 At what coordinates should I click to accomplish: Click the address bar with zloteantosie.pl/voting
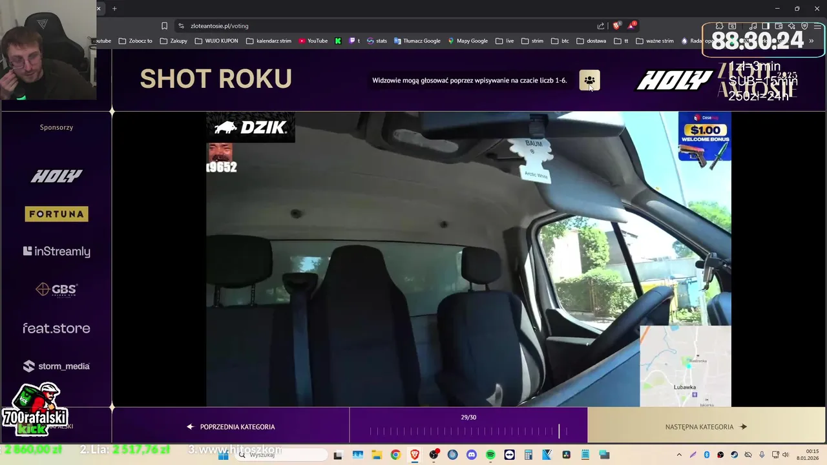(388, 26)
